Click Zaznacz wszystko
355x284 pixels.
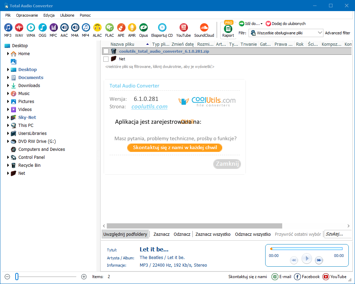pos(213,234)
